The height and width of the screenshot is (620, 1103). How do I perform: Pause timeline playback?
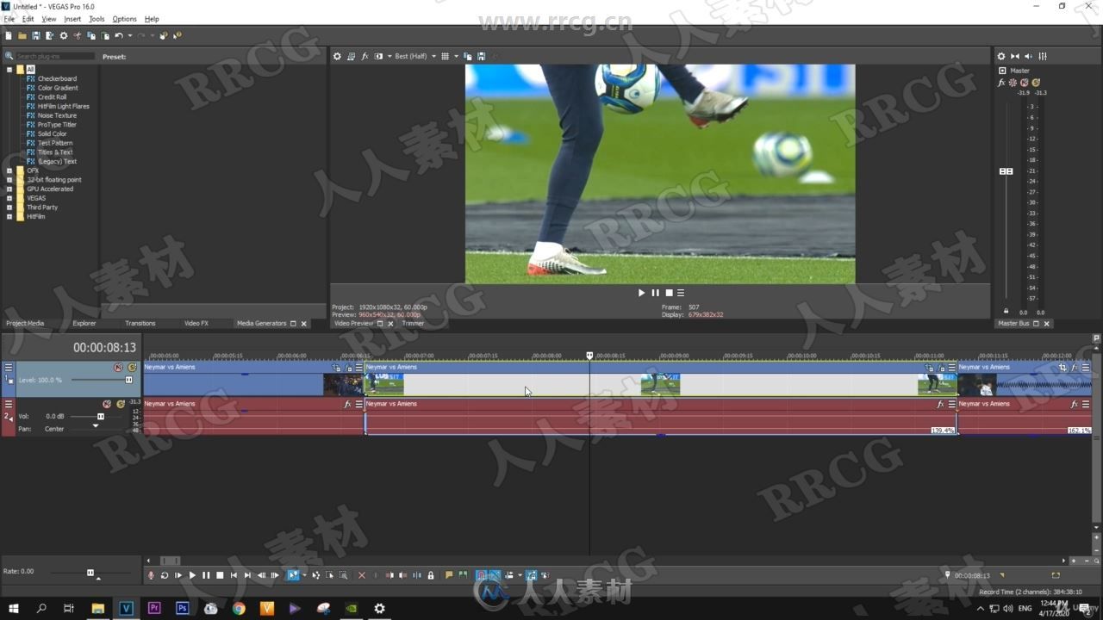(x=206, y=575)
